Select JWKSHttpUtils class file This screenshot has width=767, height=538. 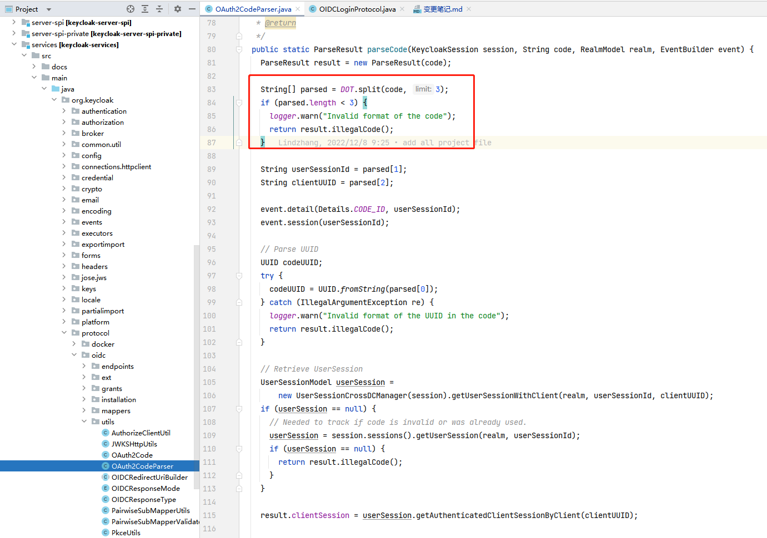[x=134, y=444]
